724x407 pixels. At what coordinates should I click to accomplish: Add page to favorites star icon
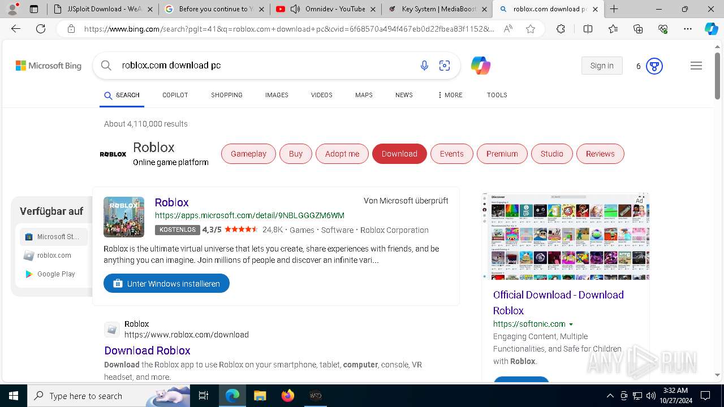coord(531,29)
